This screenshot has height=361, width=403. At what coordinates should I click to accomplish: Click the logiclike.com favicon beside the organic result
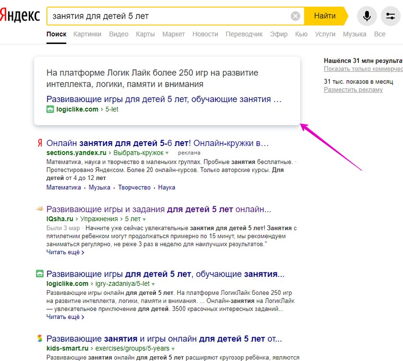click(x=39, y=274)
